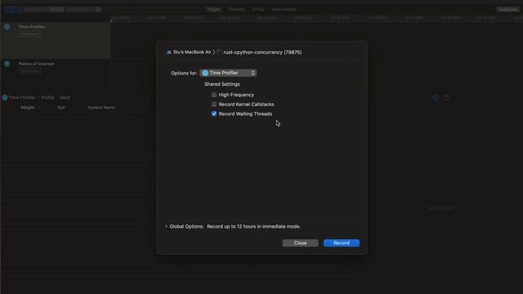Screen dimensions: 523x294
Task: Select the Points of Interest track label
Action: point(36,64)
